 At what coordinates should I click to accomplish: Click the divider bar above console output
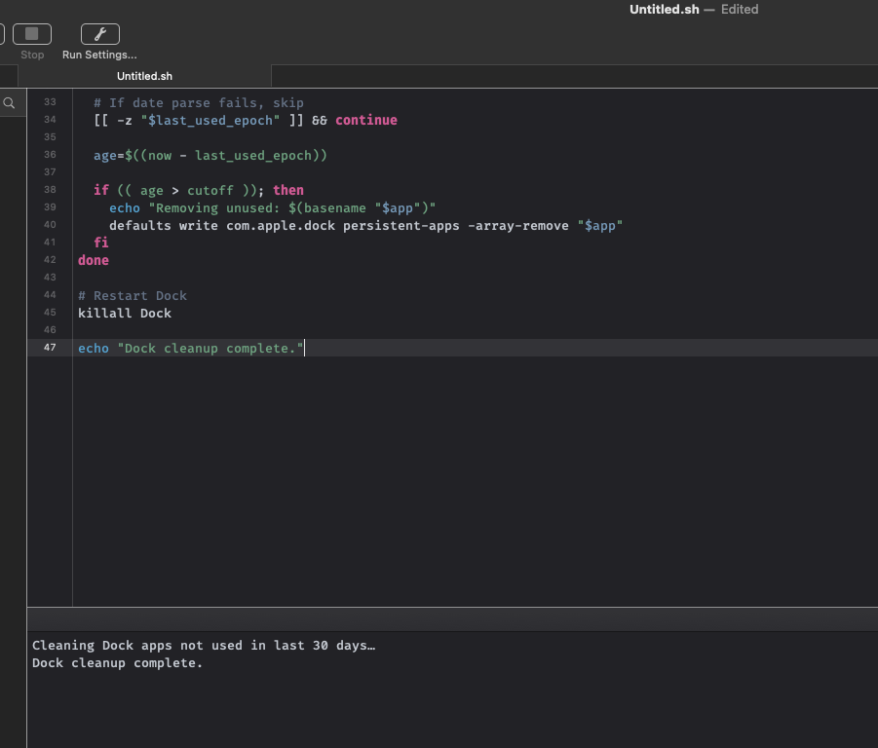point(452,618)
